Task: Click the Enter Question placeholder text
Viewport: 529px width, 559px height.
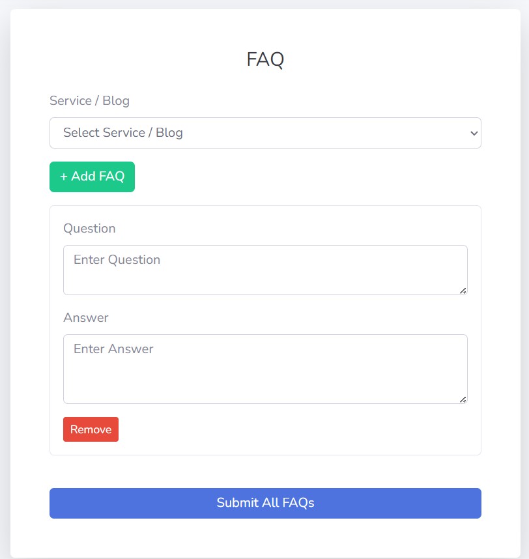Action: click(x=117, y=260)
